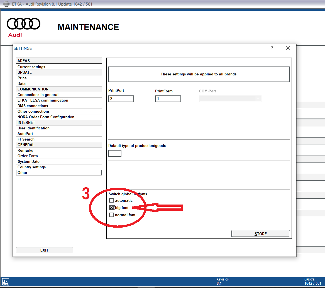Viewport: 325px width, 288px height.
Task: Click the Audi rings logo
Action: [x=23, y=24]
